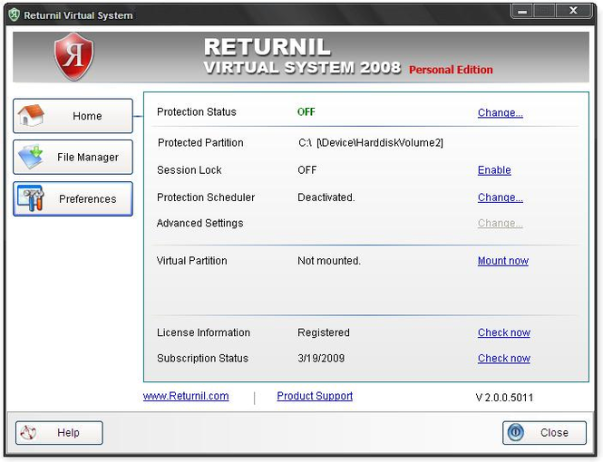Screen dimensions: 603x462
Task: Click the Virtual Partition label
Action: pyautogui.click(x=192, y=261)
